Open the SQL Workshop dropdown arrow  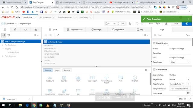(53, 17)
